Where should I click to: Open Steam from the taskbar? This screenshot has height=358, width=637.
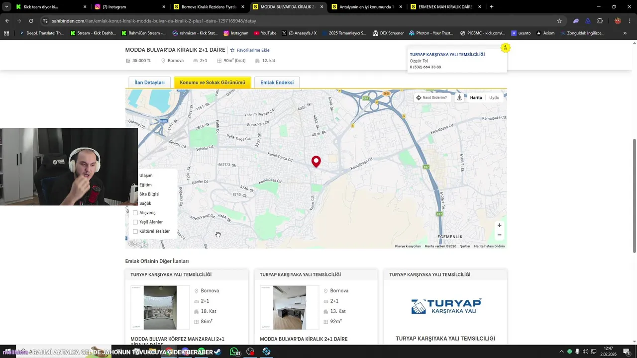point(217,352)
